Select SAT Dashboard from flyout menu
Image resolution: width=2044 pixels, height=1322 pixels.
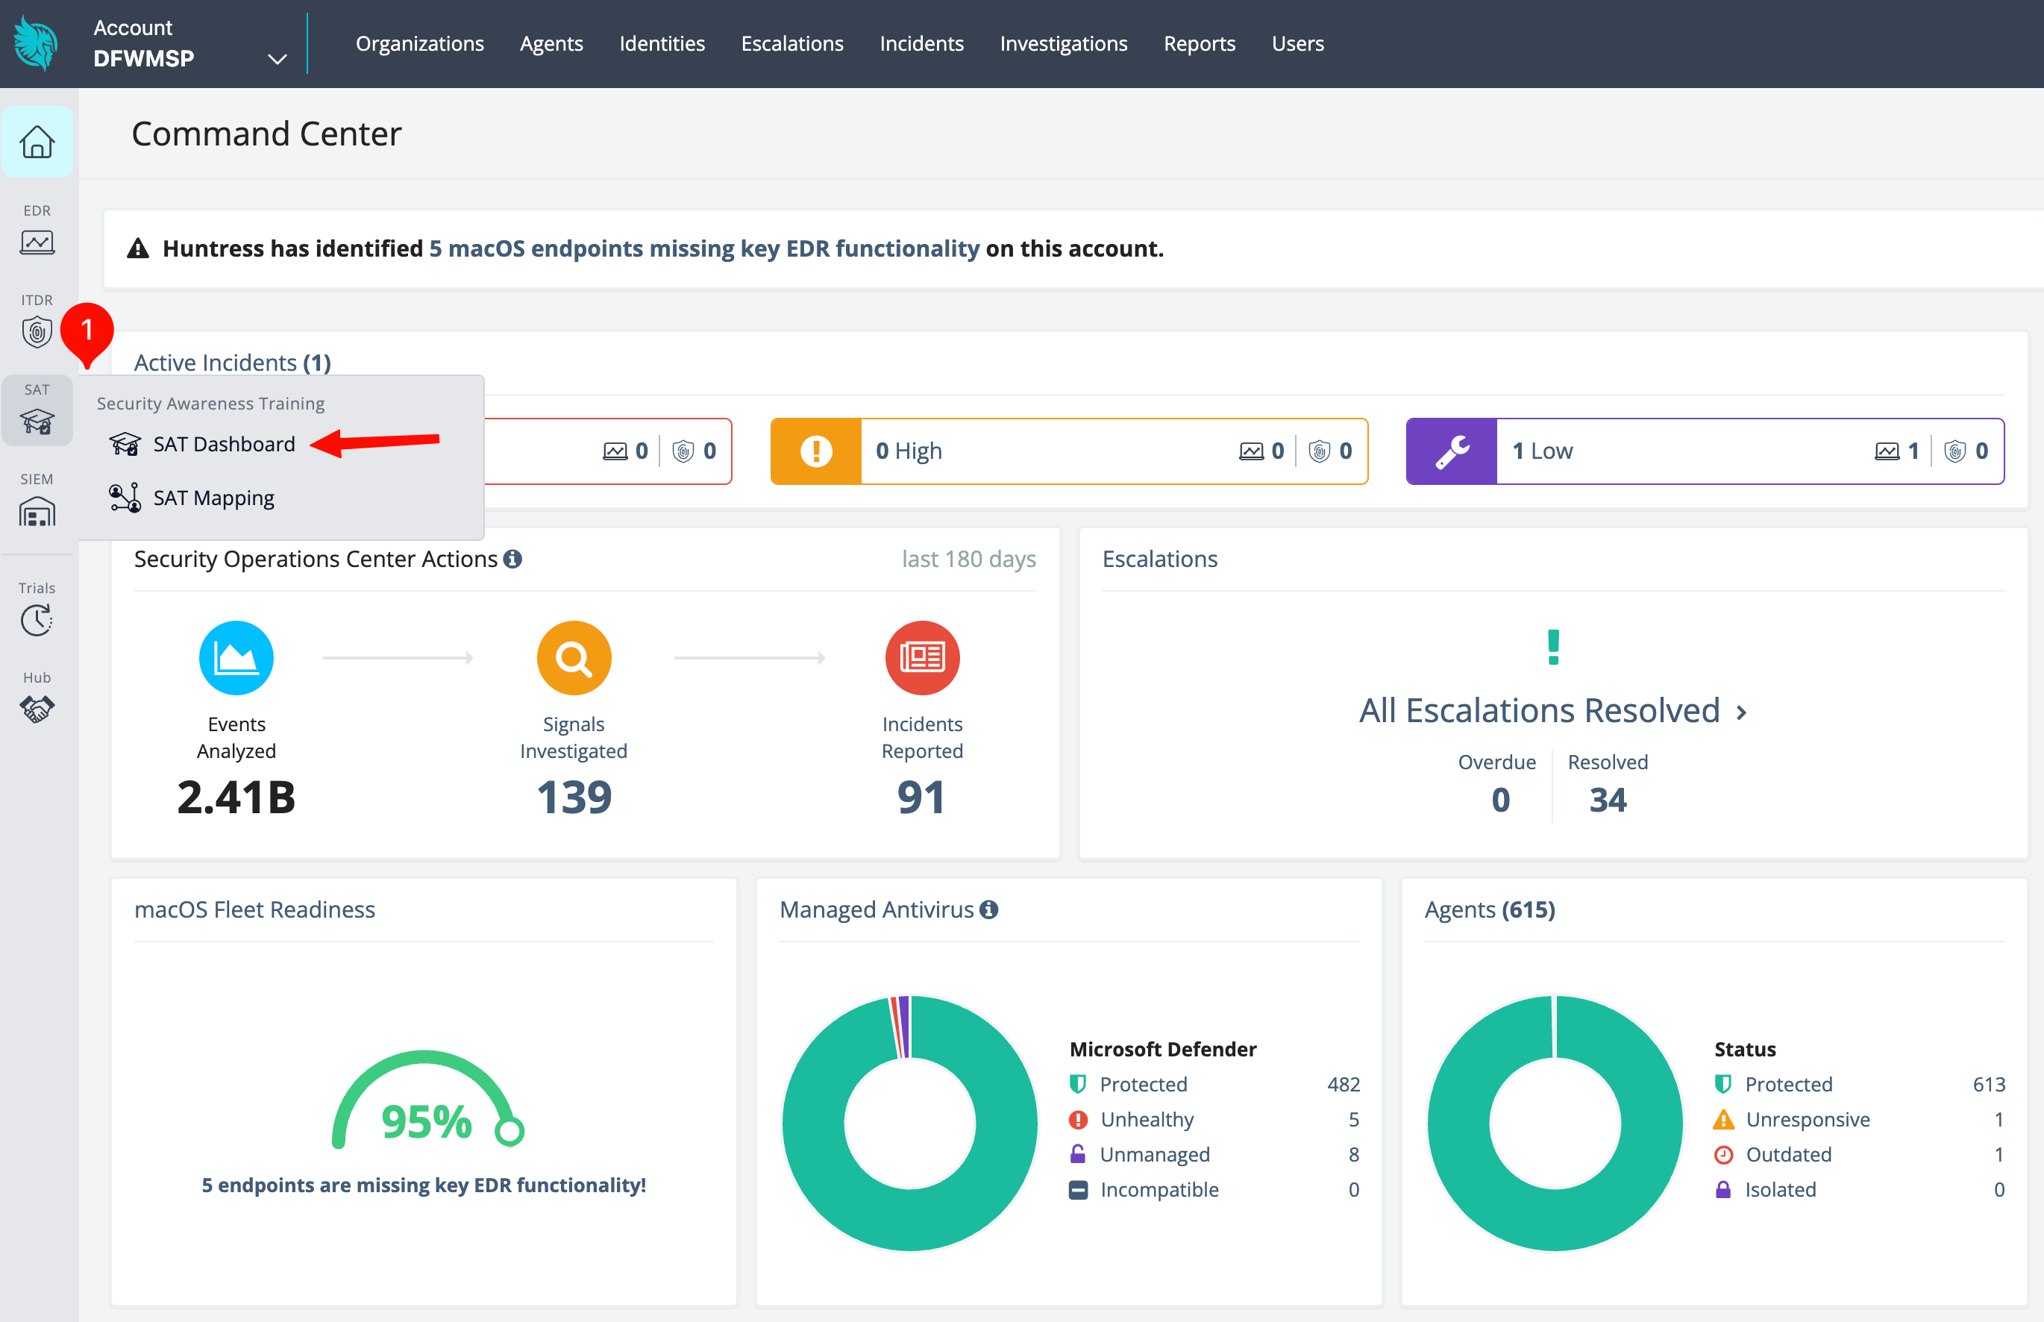pos(224,444)
